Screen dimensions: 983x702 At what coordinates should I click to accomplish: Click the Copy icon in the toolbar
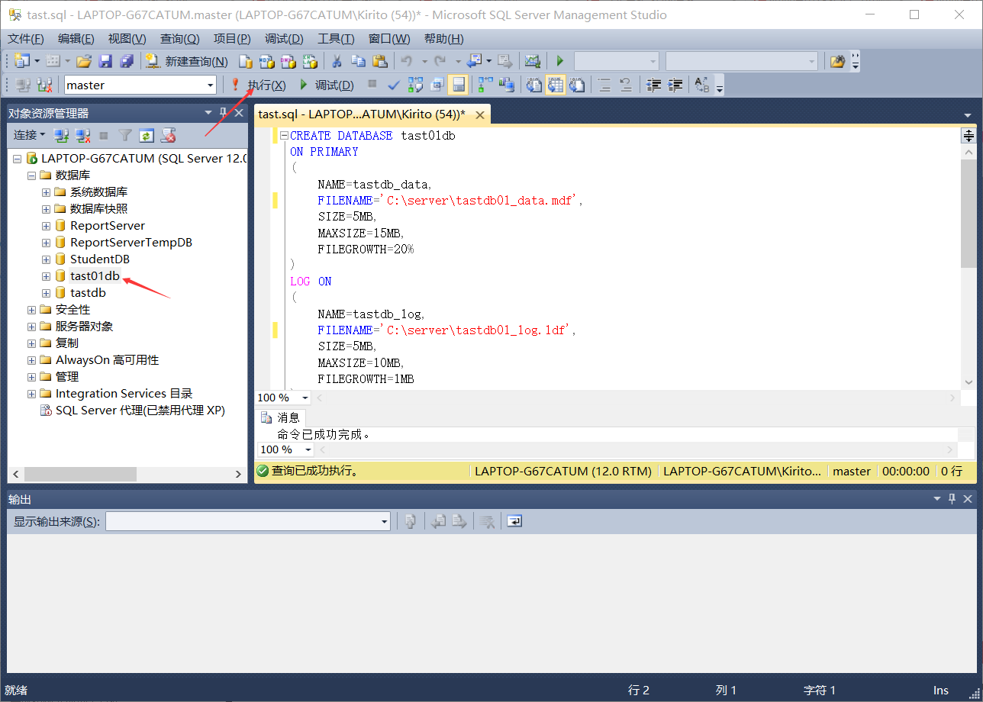[358, 61]
